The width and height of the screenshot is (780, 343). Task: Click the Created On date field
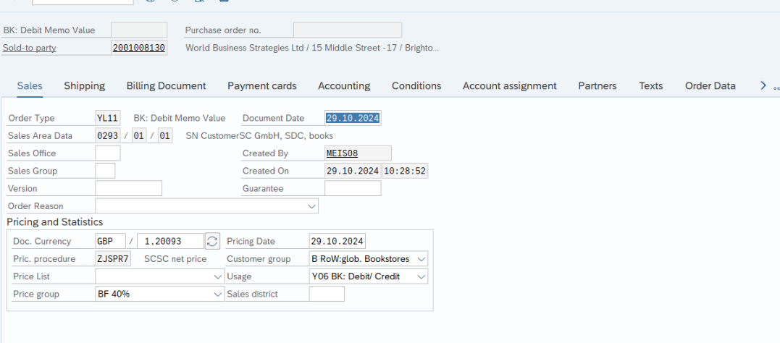click(x=353, y=171)
